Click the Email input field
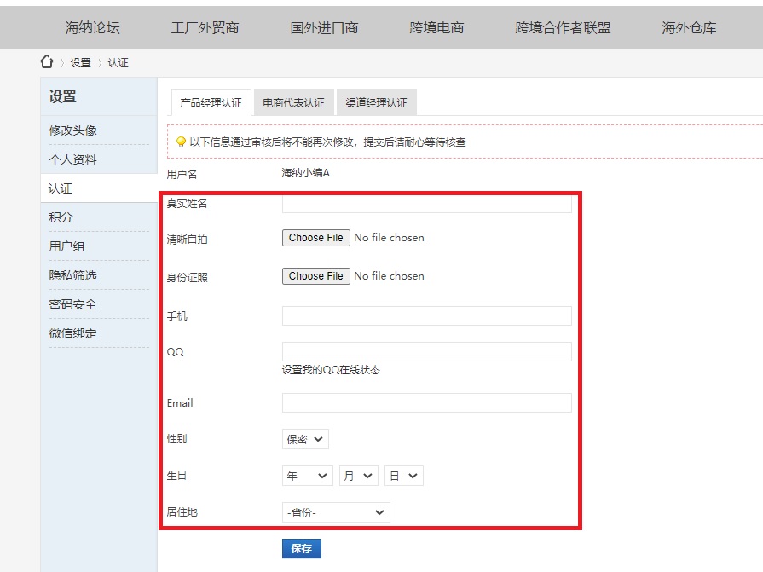The image size is (763, 572). [x=426, y=402]
